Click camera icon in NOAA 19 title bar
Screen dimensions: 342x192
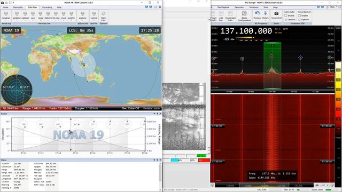[2, 3]
